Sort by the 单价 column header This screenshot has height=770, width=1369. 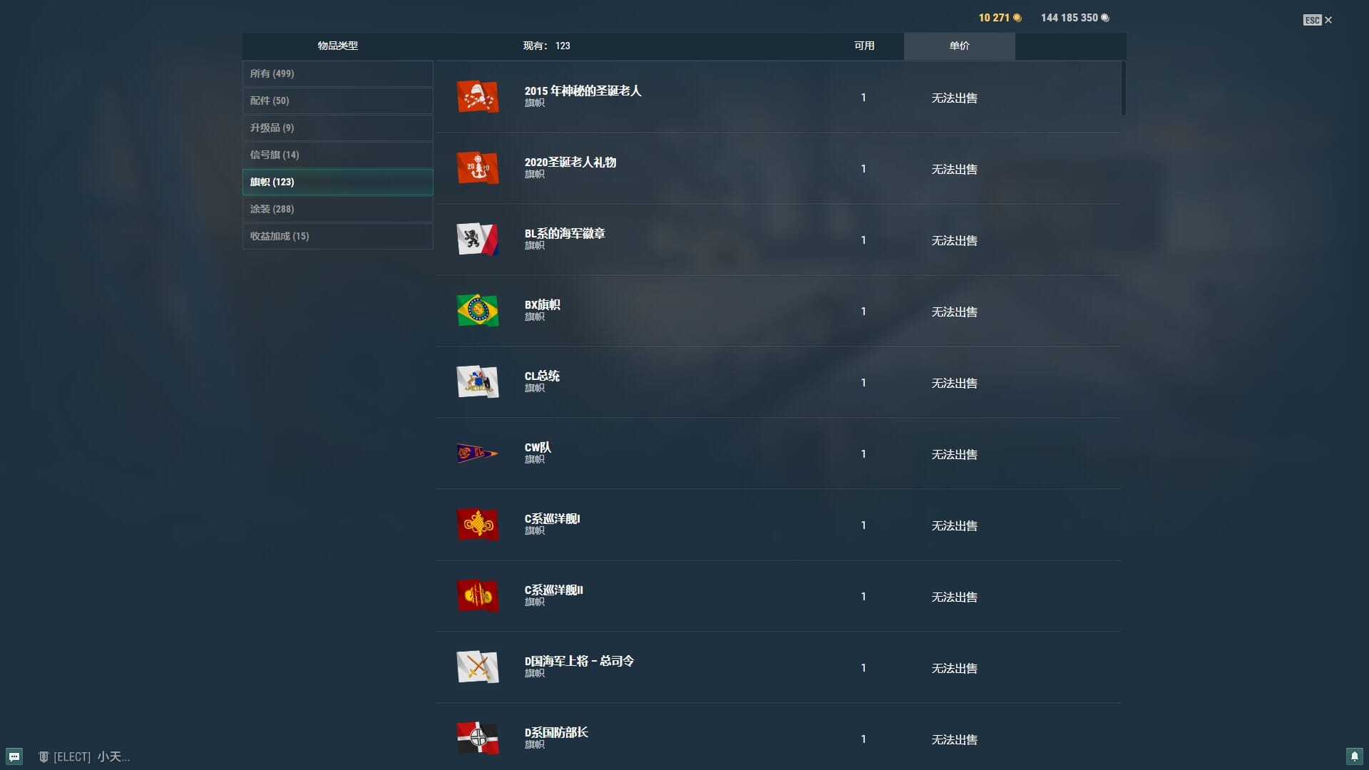tap(959, 46)
